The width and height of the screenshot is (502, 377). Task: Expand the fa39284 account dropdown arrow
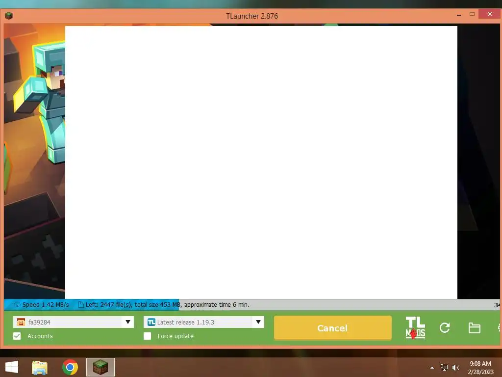click(128, 322)
